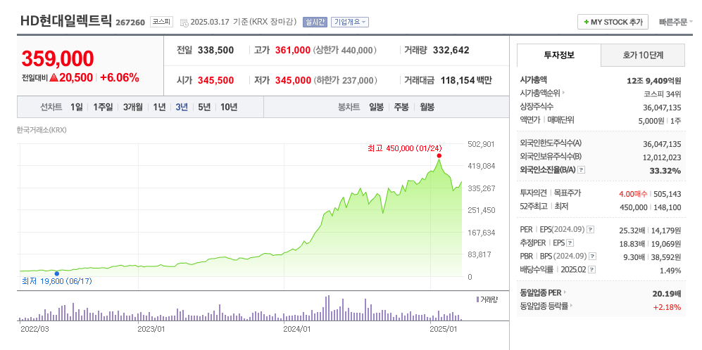Click the 고가 361,000 value
Image resolution: width=702 pixels, height=350 pixels.
point(293,50)
